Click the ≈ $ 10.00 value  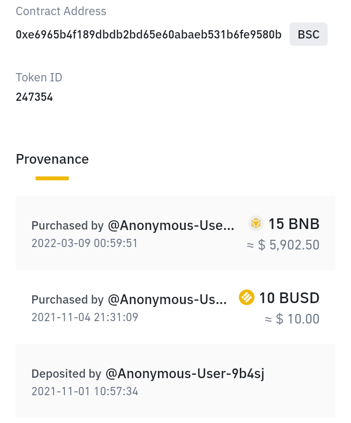[x=292, y=319]
